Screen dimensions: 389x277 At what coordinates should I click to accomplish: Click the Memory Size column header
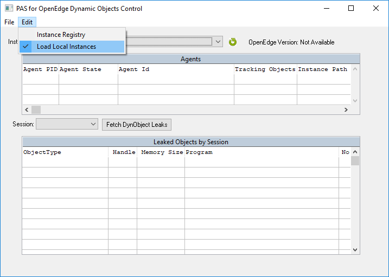click(x=161, y=152)
